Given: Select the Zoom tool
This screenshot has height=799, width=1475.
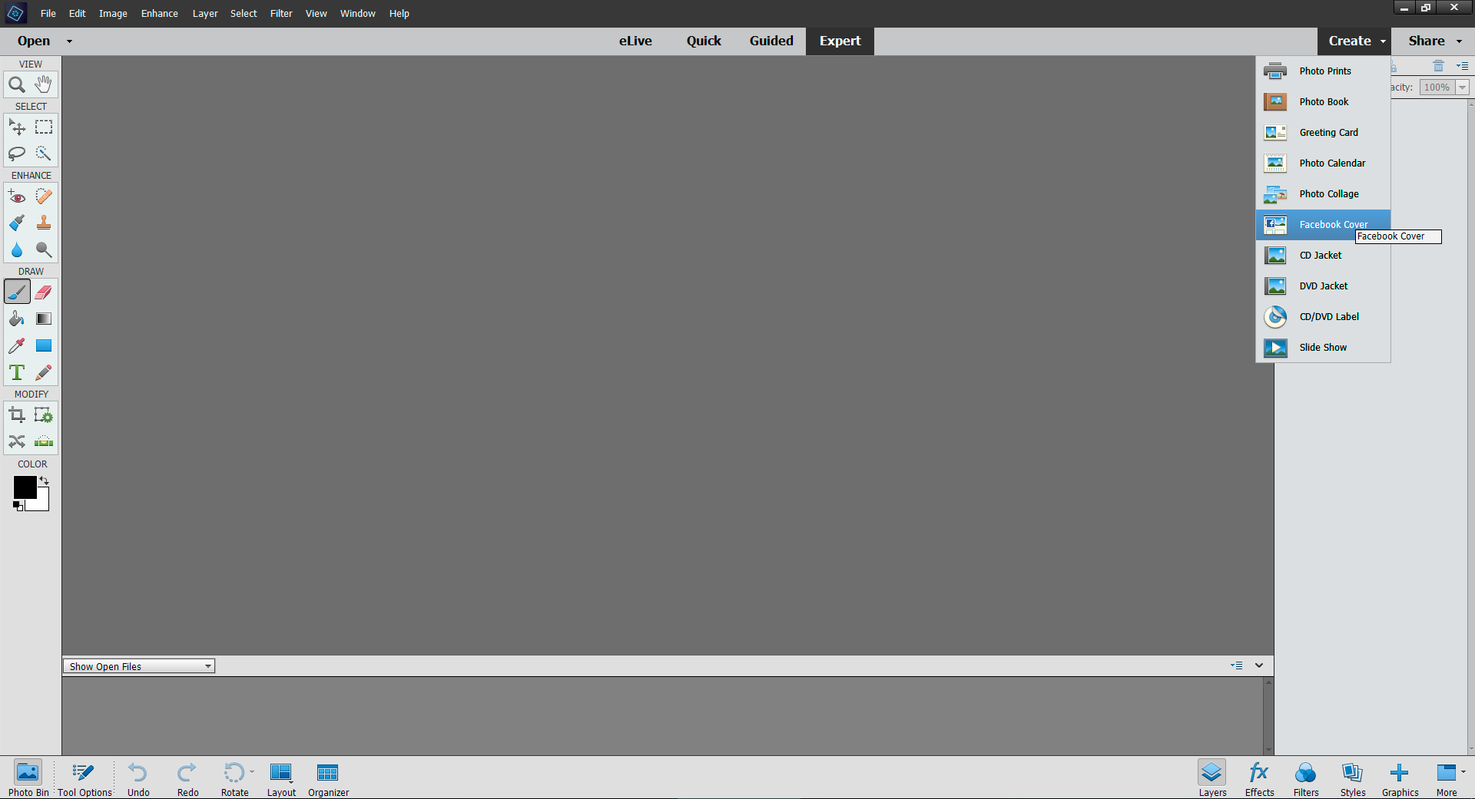Looking at the screenshot, I should [x=17, y=84].
